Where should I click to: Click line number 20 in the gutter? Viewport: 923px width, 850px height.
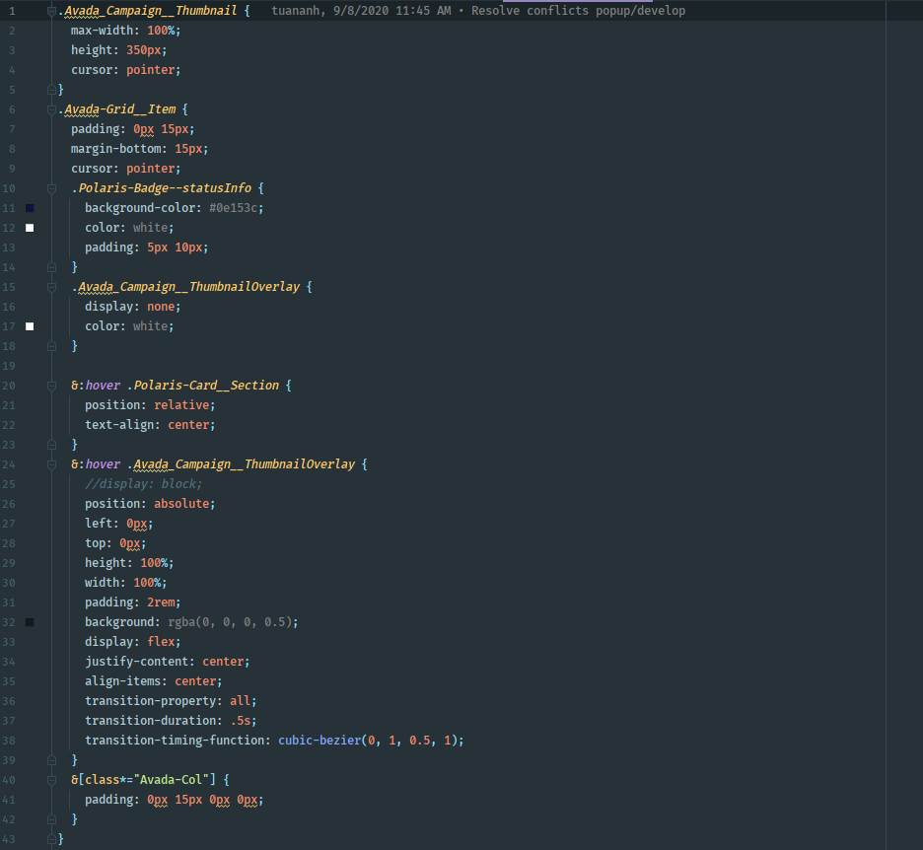pyautogui.click(x=10, y=386)
